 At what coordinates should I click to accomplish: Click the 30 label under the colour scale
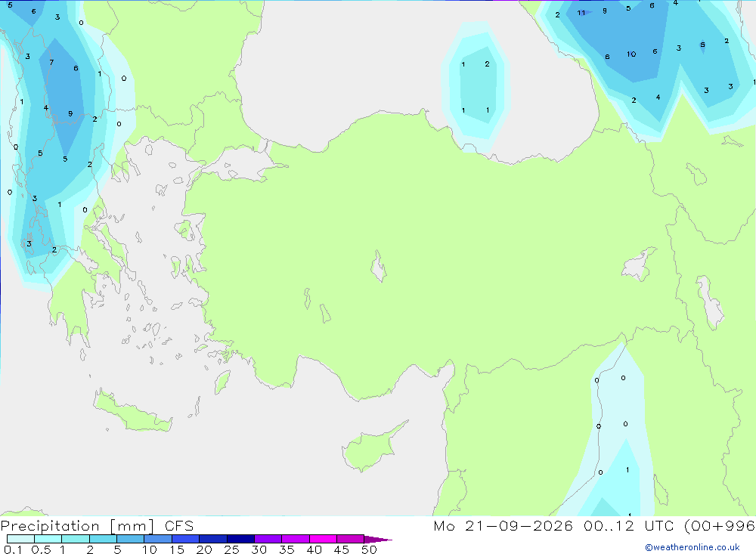pos(259,549)
